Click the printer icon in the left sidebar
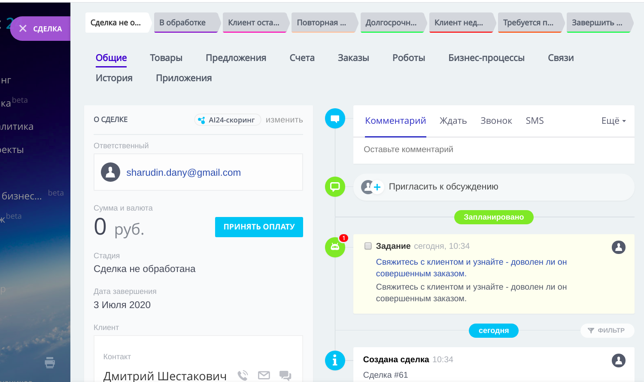644x382 pixels. 50,363
